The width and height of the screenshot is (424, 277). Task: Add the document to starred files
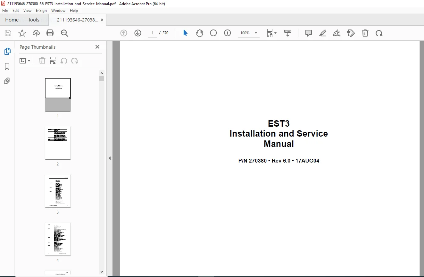point(22,33)
